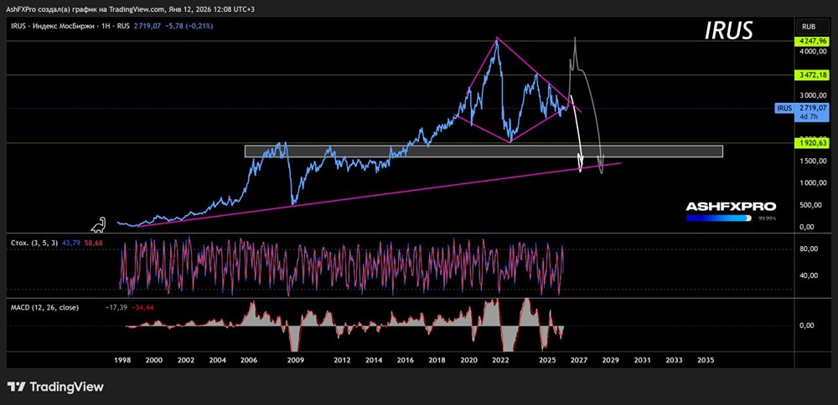This screenshot has height=405, width=838.
Task: Click the 2029 label on the time axis
Action: [610, 360]
